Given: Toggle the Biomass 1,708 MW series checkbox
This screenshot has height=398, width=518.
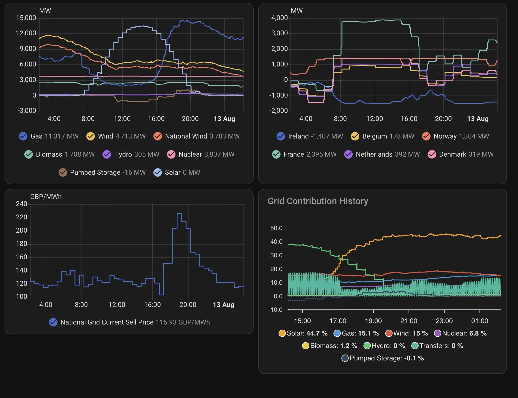Looking at the screenshot, I should click(29, 154).
